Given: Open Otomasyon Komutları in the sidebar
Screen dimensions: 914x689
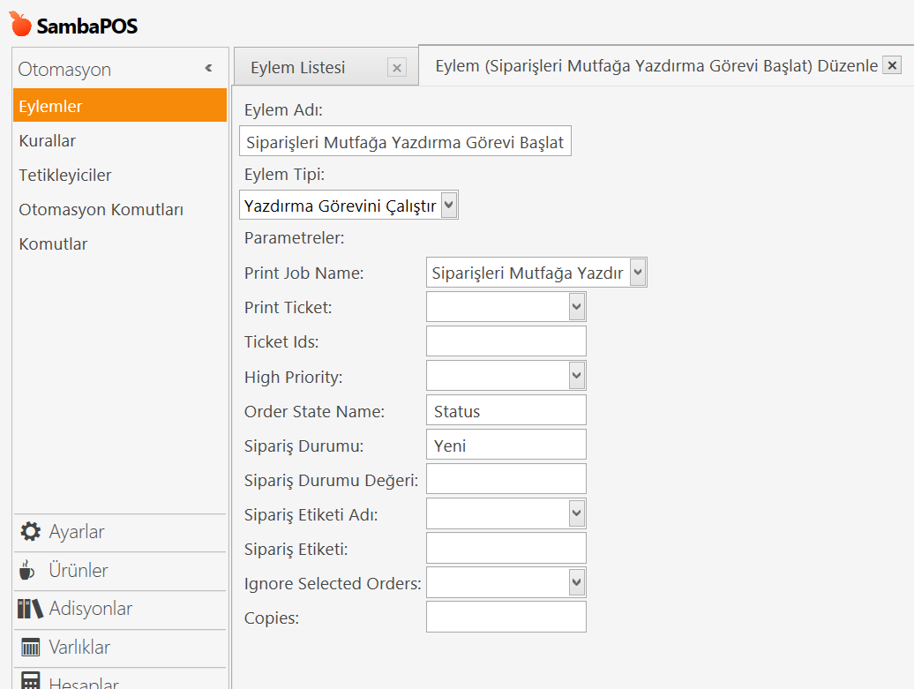Looking at the screenshot, I should point(101,210).
